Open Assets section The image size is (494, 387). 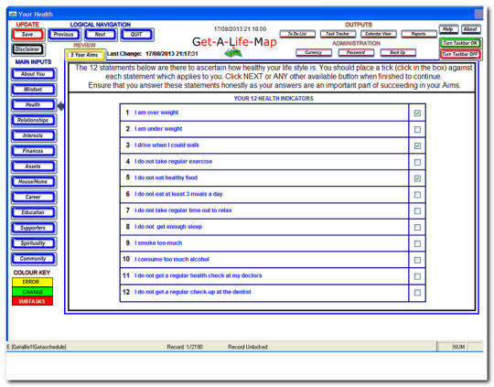click(x=34, y=167)
